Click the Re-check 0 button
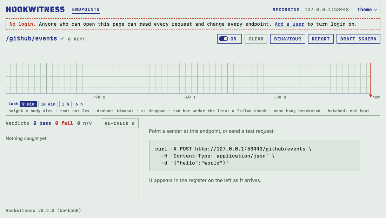 (x=119, y=123)
